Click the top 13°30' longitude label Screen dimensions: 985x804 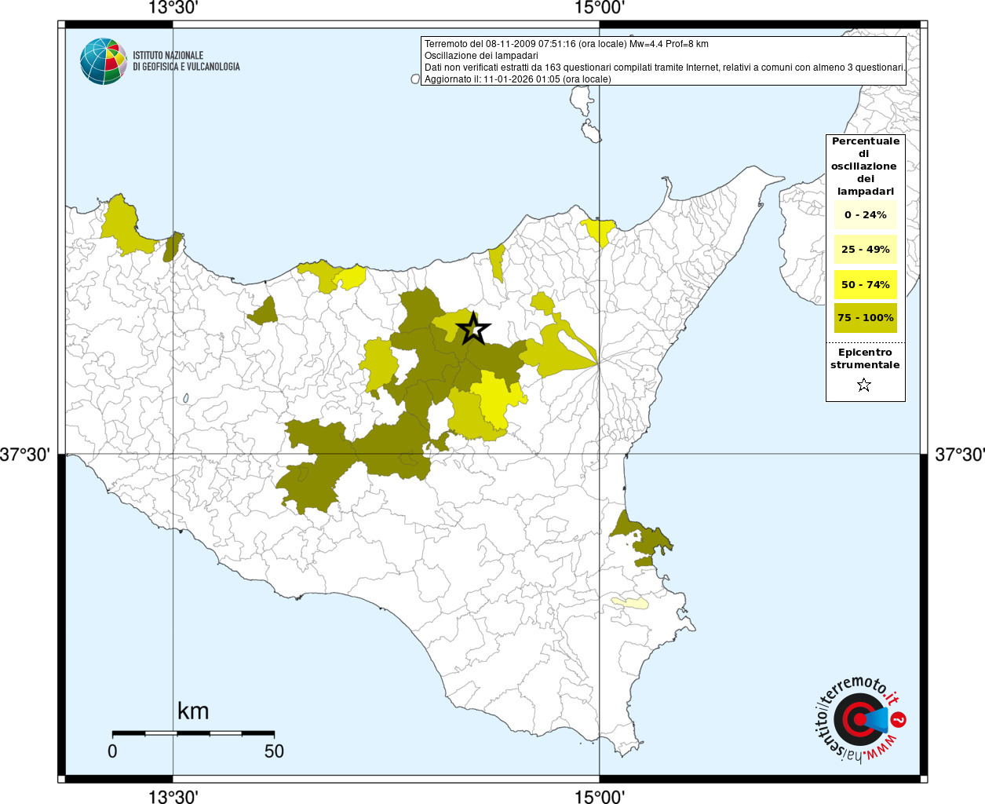[x=173, y=8]
